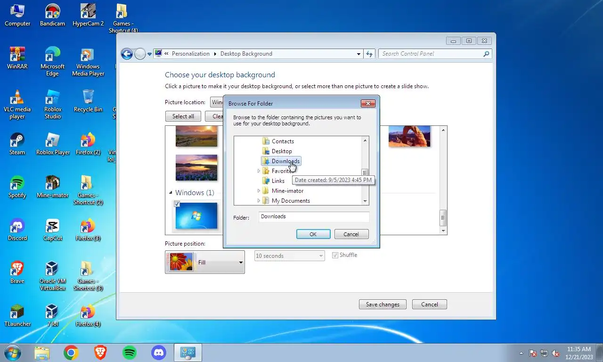Open the 10 seconds interval dropdown
The width and height of the screenshot is (603, 362).
289,256
